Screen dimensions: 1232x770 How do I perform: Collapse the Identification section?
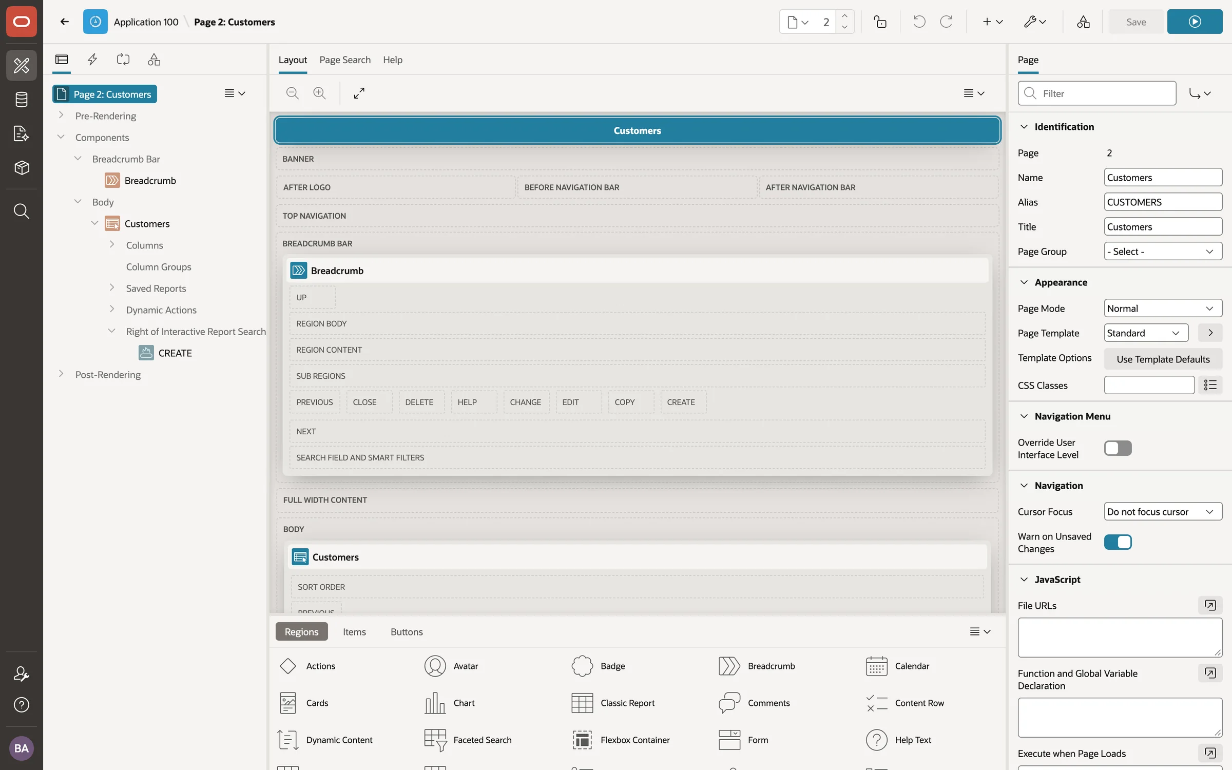tap(1024, 127)
